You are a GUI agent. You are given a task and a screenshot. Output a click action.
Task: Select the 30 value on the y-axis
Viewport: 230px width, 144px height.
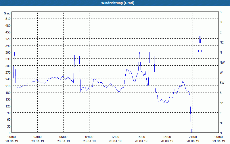(x=9, y=126)
